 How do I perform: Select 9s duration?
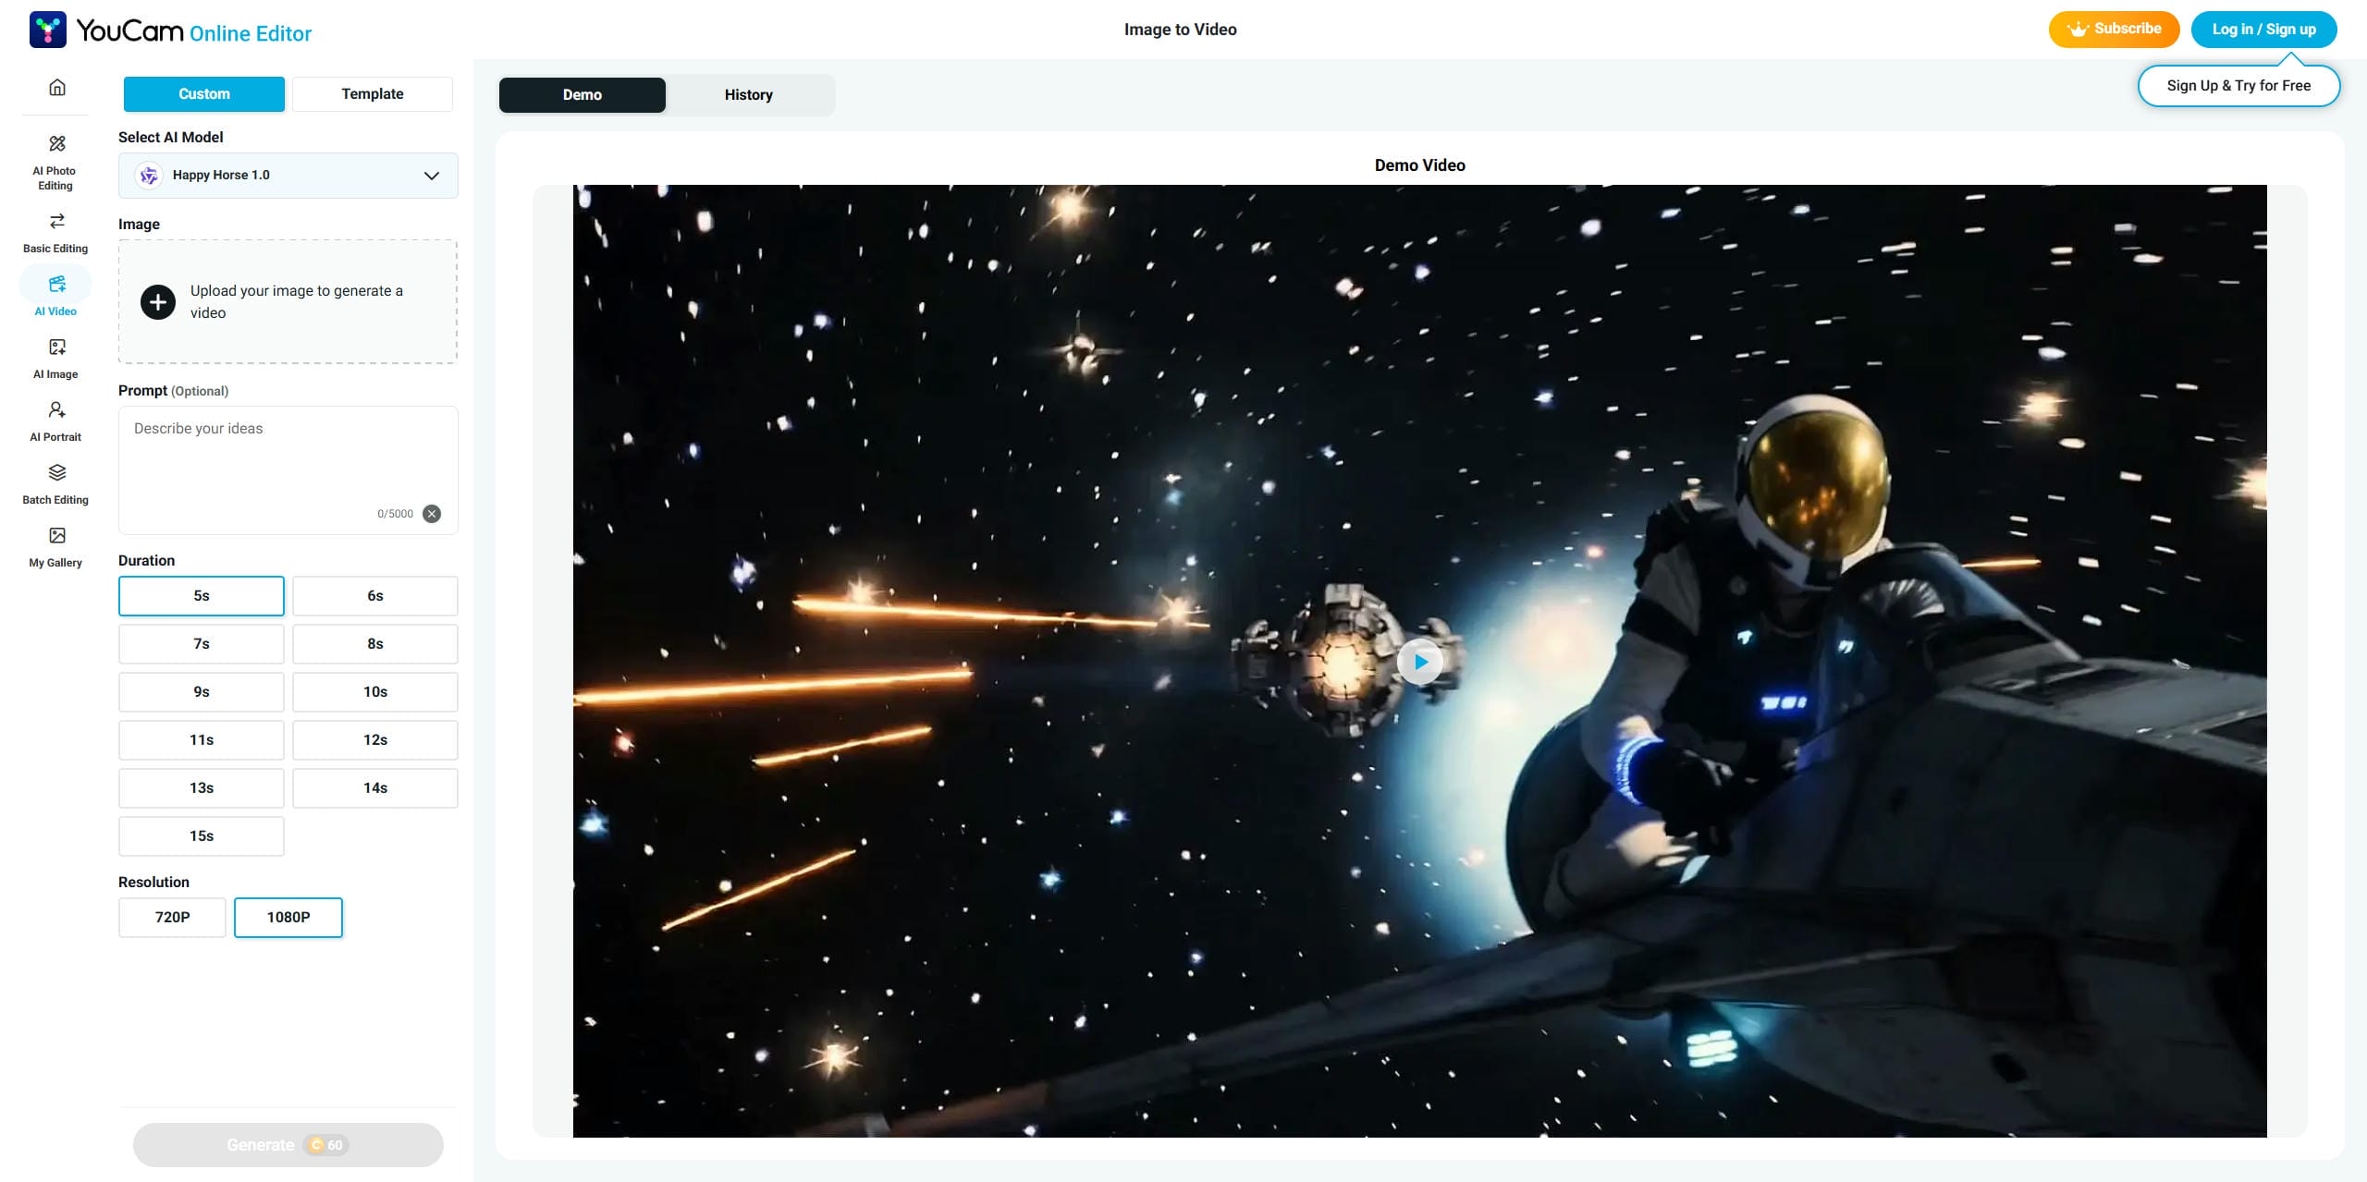click(x=202, y=692)
